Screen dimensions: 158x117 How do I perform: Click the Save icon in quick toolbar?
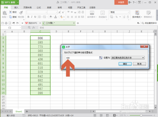coord(3,23)
